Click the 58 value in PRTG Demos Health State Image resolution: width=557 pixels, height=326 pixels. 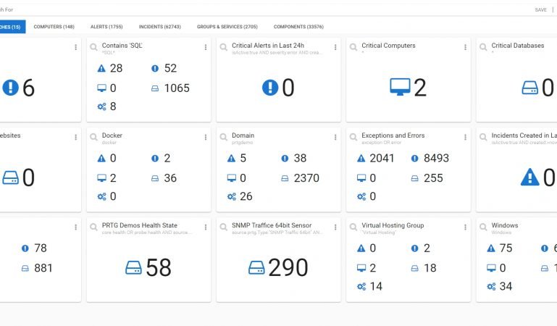click(159, 267)
